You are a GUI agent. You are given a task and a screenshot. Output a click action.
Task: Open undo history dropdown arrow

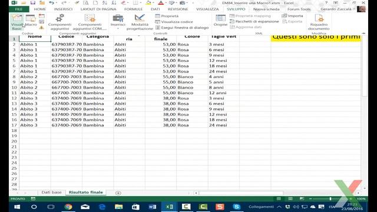coord(57,3)
